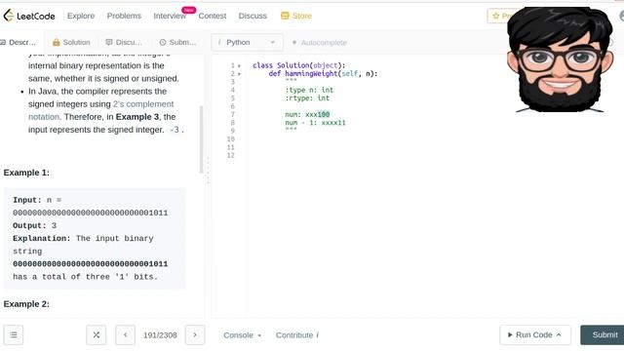The width and height of the screenshot is (624, 351).
Task: Pick a random problem with shuffle icon
Action: tap(97, 334)
